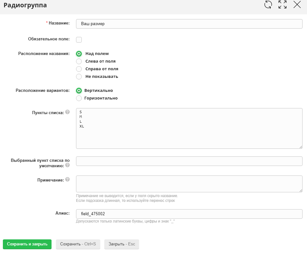The height and width of the screenshot is (254, 307).
Task: Switch the variants layout to Горизонтально
Action: click(79, 98)
